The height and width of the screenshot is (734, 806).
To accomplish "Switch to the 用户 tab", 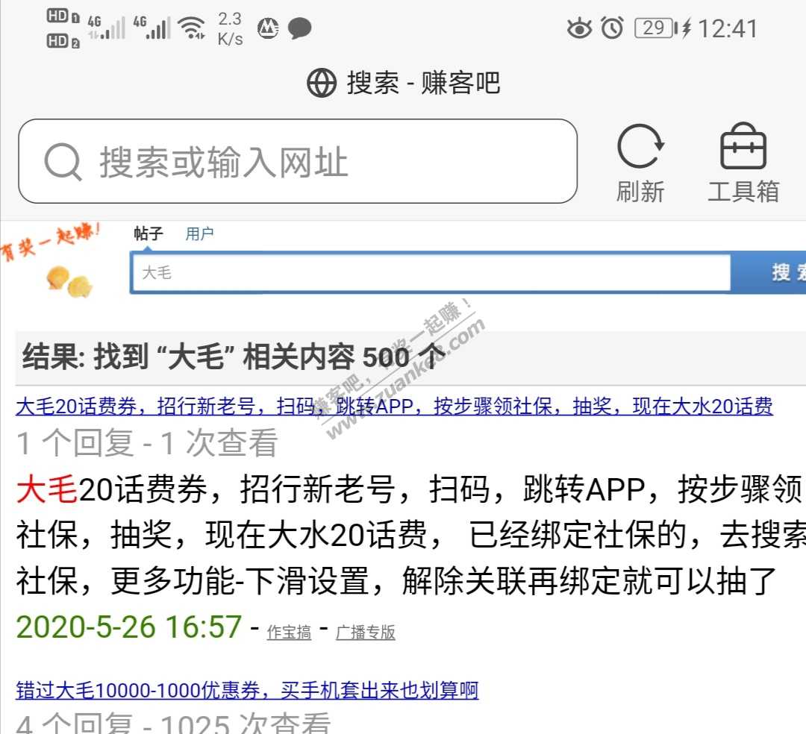I will pyautogui.click(x=199, y=233).
